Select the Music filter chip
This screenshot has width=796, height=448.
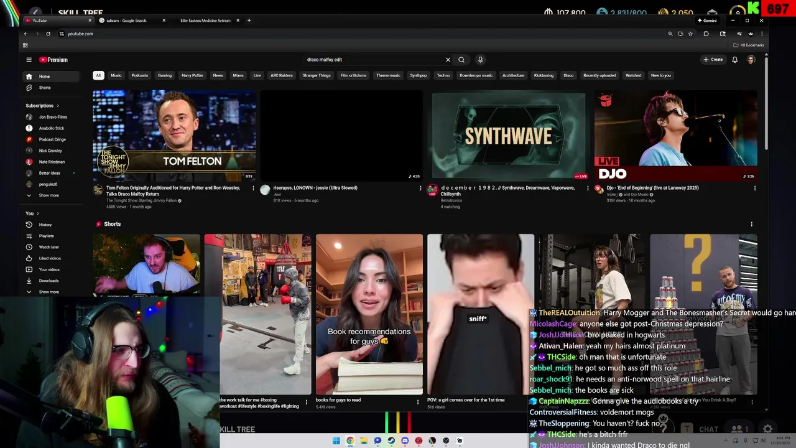116,75
